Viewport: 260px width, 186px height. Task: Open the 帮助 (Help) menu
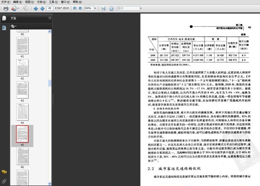77,2
